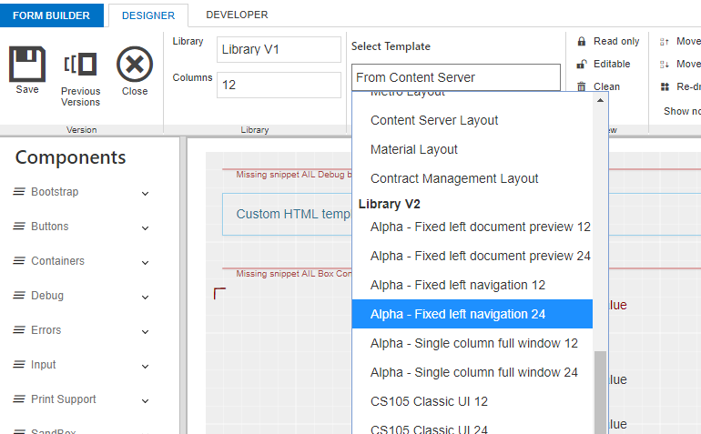Viewport: 701px width, 434px height.
Task: Open the Select Template combo box
Action: click(x=455, y=77)
